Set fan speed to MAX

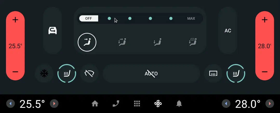pos(191,18)
